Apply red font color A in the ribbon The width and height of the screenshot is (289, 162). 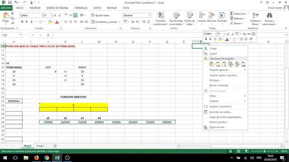(57, 22)
